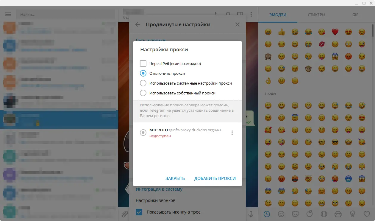The height and width of the screenshot is (221, 375).
Task: Open the hamburger main menu
Action: pos(8,14)
